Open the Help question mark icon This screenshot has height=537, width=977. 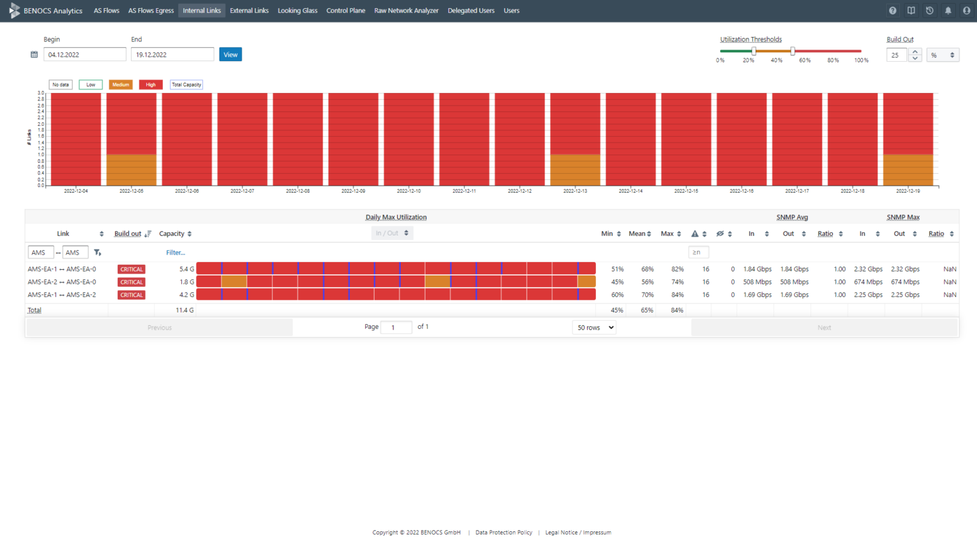pos(892,10)
